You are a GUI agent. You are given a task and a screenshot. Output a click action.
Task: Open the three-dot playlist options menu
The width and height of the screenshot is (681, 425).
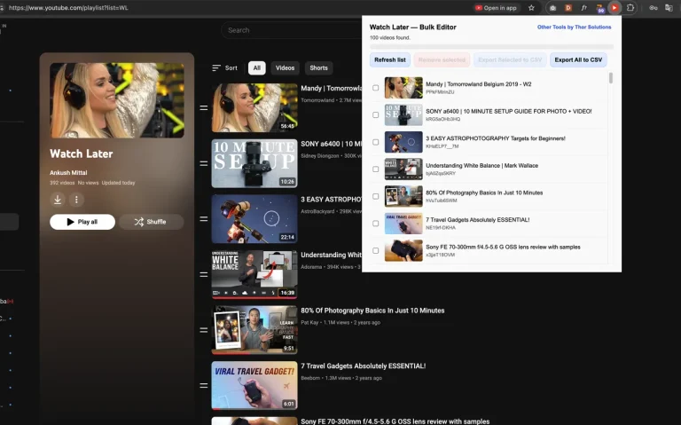pyautogui.click(x=76, y=200)
